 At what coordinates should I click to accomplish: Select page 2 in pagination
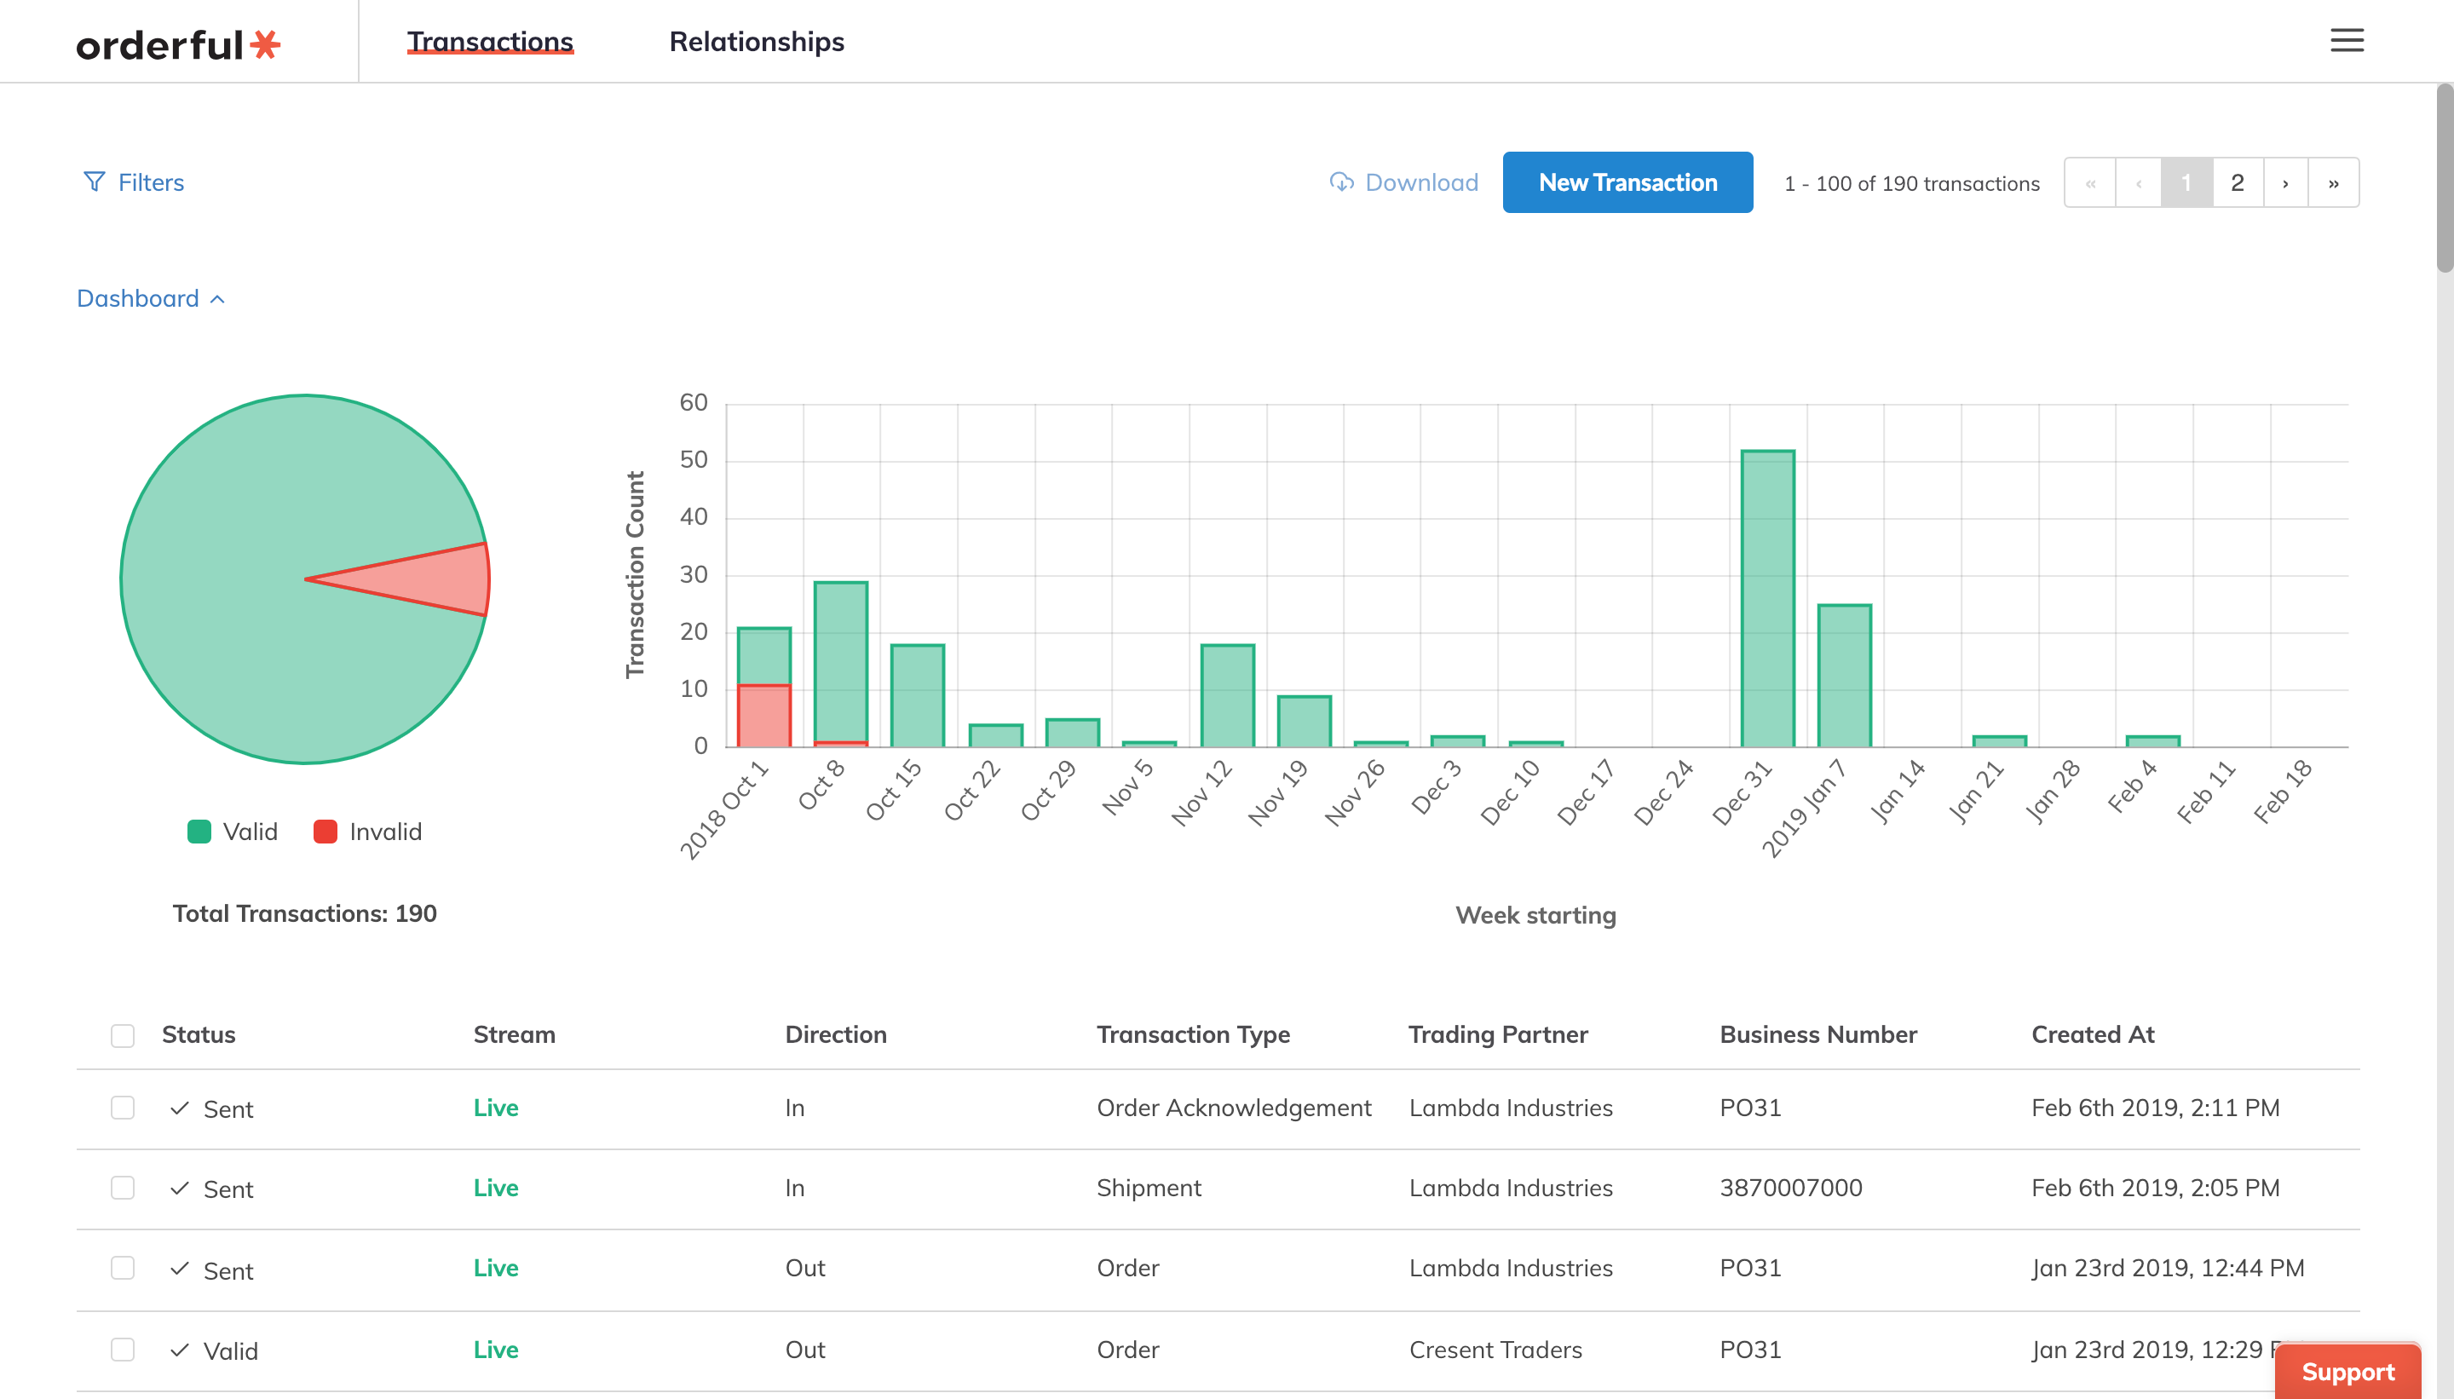pos(2238,182)
